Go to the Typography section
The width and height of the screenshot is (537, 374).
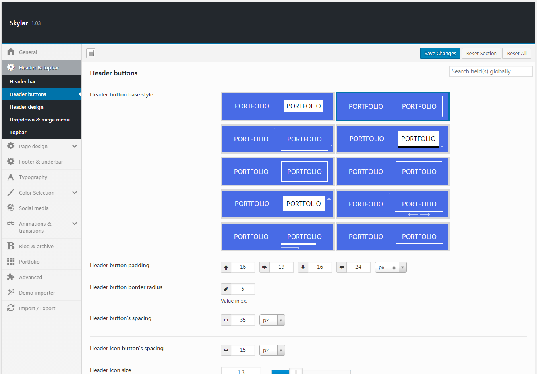coord(41,177)
